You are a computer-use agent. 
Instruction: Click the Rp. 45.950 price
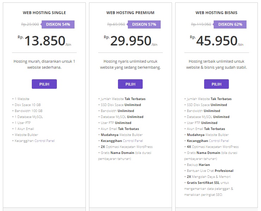[x=216, y=41]
